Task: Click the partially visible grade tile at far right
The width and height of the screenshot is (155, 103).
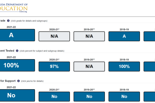Action: [149, 36]
